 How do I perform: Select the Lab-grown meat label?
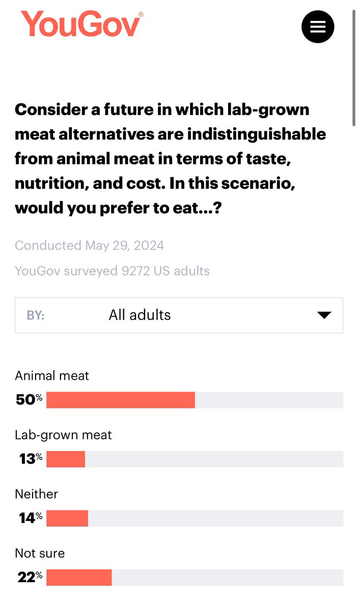pos(63,435)
